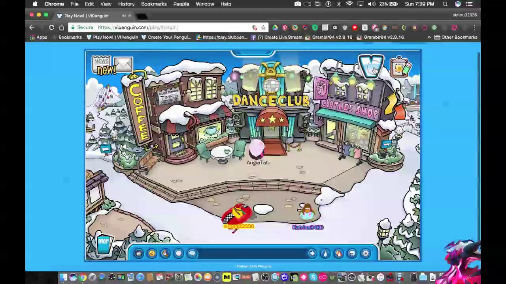
Task: Click penguin AngieTati
Action: tap(257, 150)
